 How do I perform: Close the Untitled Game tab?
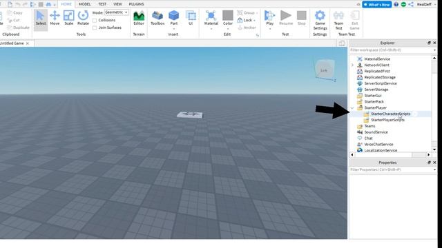click(28, 43)
